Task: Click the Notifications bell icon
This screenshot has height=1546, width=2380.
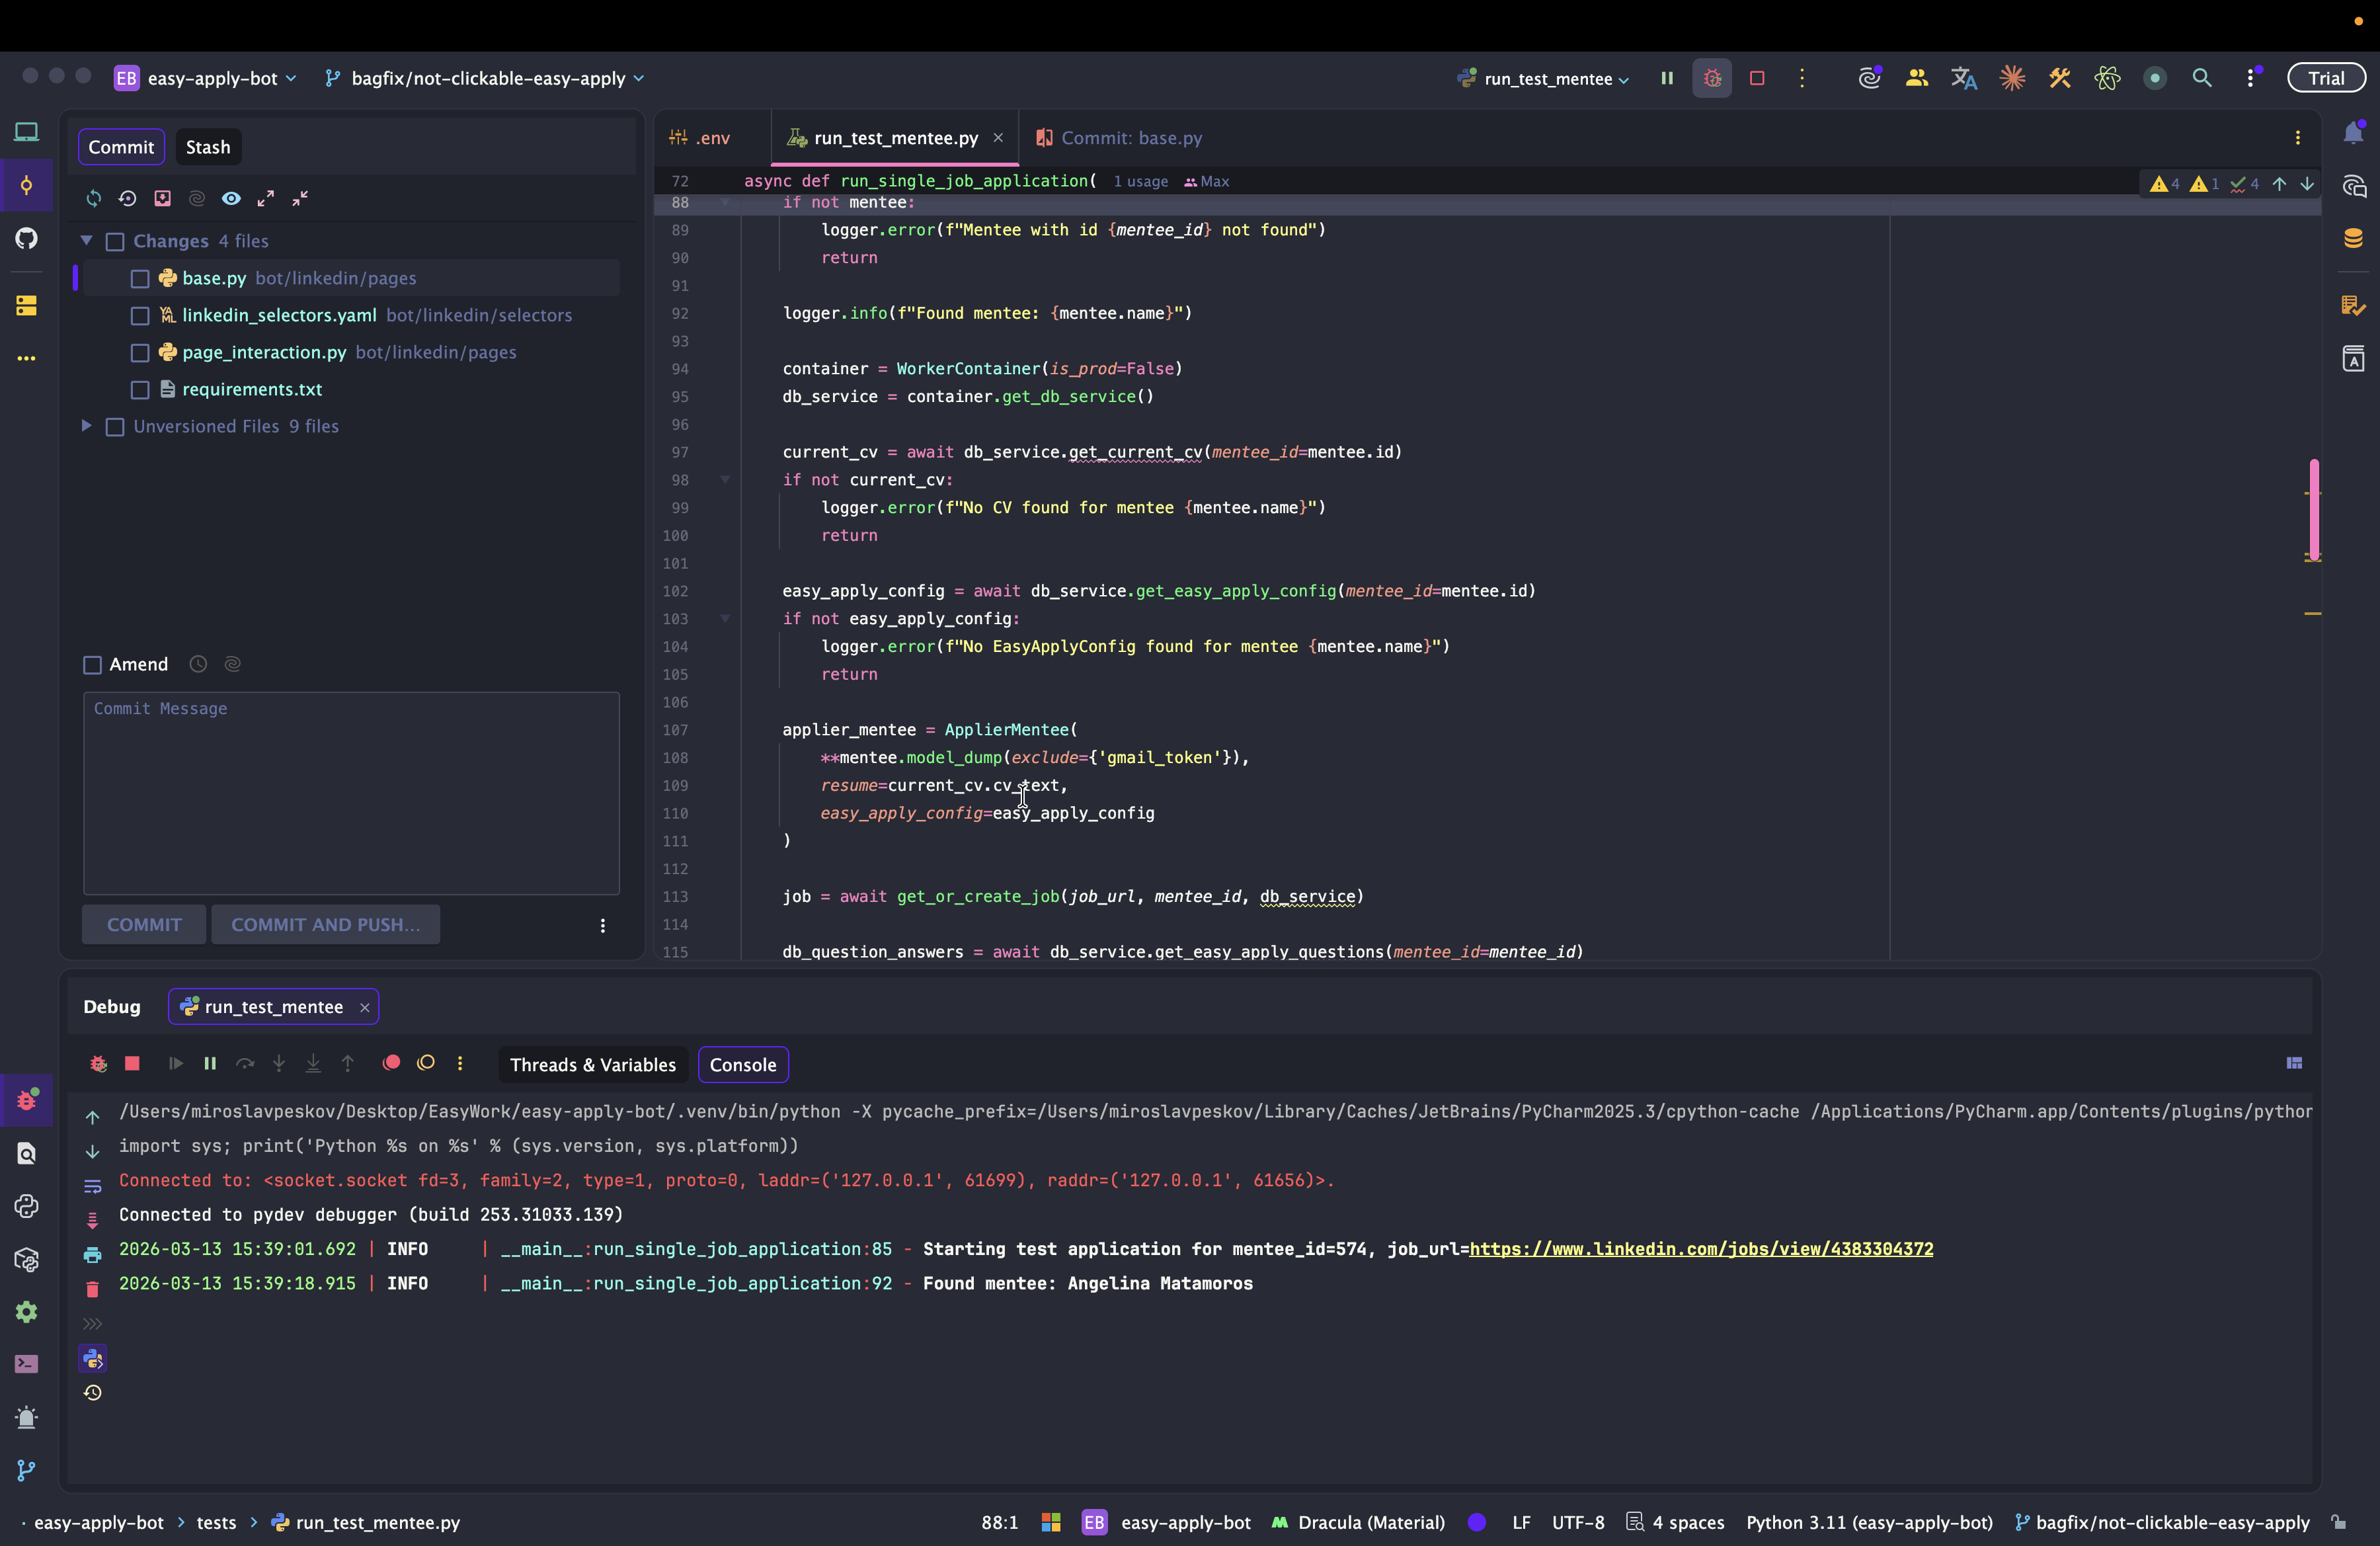Action: tap(2353, 133)
